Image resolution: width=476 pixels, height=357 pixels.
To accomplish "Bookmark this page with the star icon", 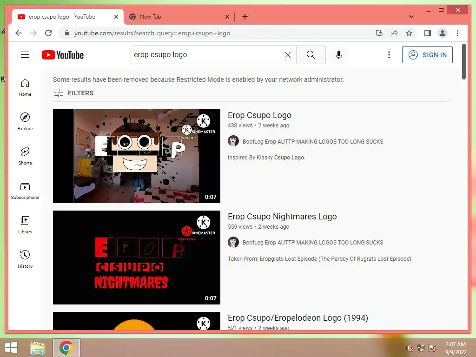I will 409,33.
